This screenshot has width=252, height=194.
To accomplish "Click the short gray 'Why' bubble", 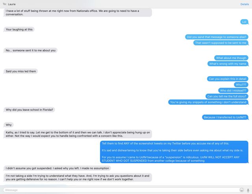I will [9, 125].
